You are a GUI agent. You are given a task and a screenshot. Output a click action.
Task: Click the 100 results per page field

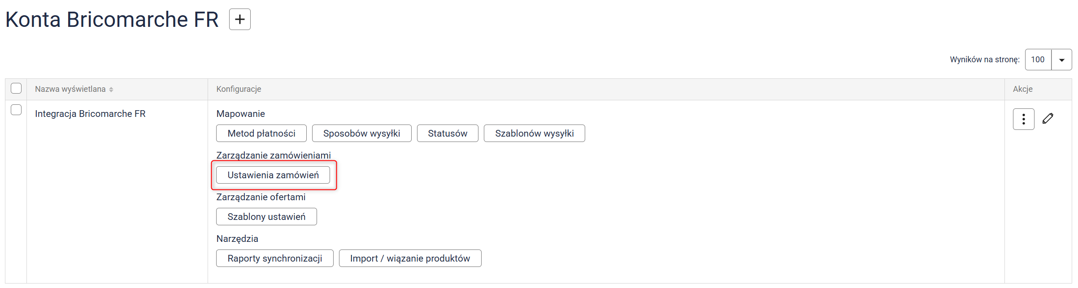click(1038, 60)
